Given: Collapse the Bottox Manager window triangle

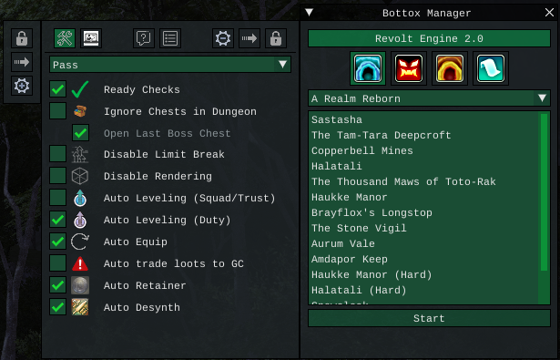Looking at the screenshot, I should point(310,13).
